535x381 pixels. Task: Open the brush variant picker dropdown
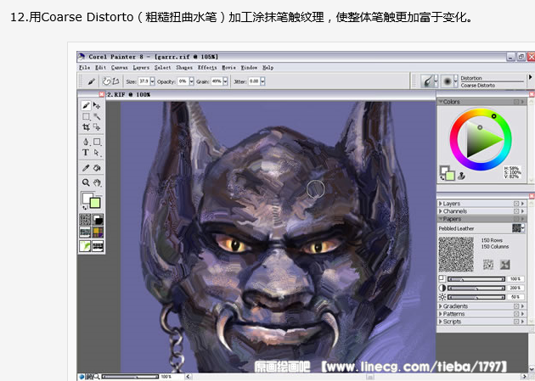[x=455, y=81]
